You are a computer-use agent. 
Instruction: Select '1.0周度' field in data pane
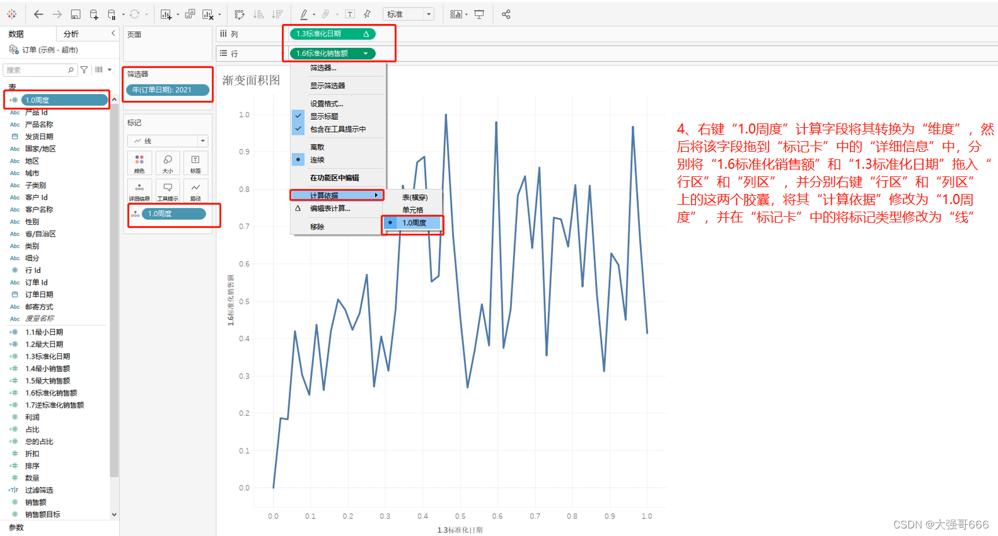[64, 100]
